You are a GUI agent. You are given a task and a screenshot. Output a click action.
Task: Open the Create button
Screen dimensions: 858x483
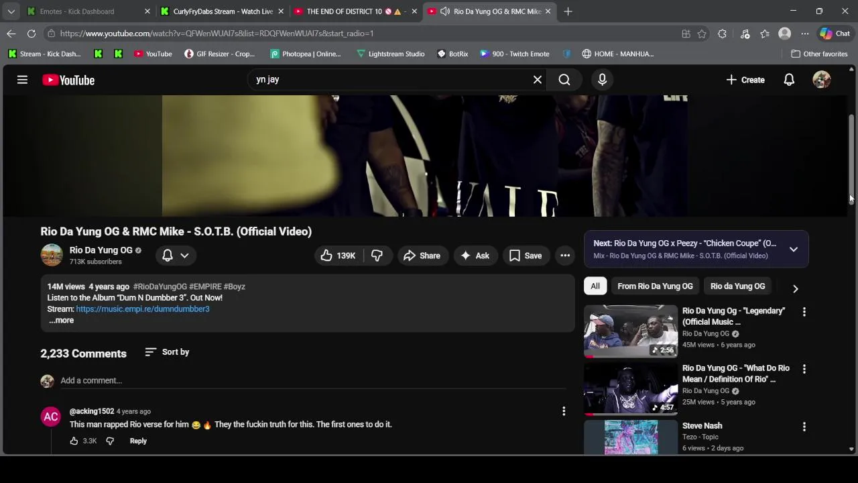point(745,80)
